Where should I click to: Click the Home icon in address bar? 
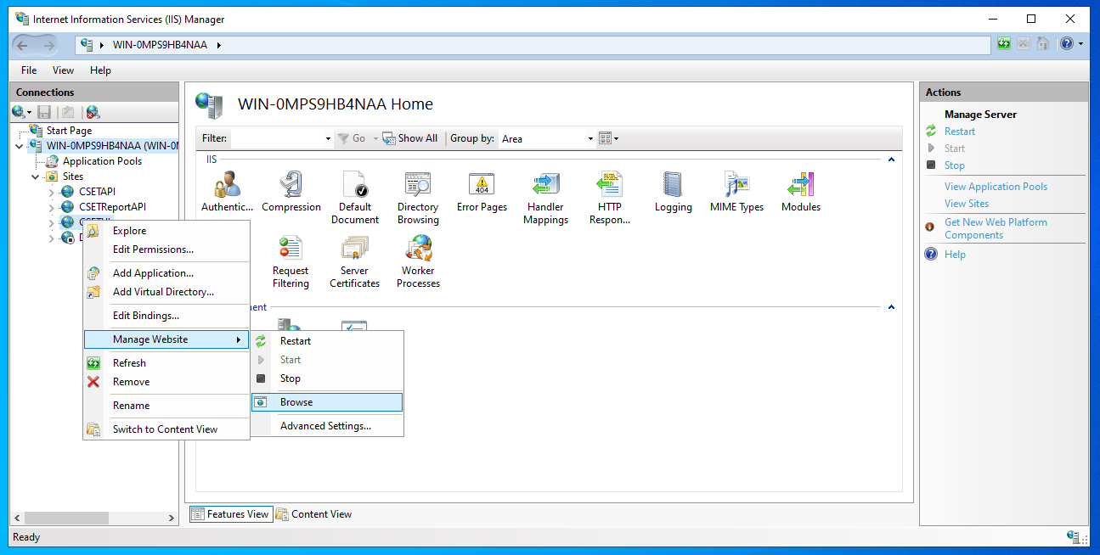click(x=1042, y=44)
